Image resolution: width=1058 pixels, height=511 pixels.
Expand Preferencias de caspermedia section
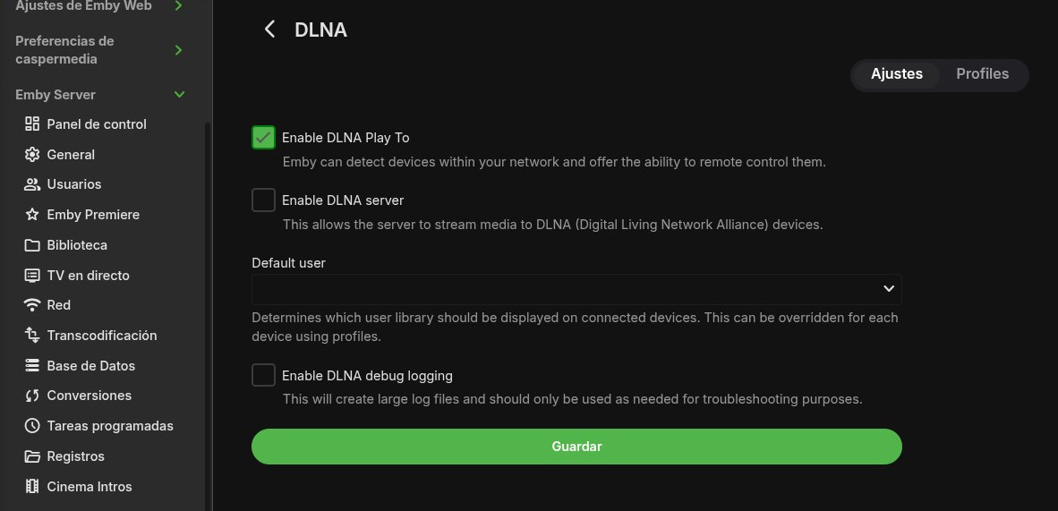coord(178,50)
